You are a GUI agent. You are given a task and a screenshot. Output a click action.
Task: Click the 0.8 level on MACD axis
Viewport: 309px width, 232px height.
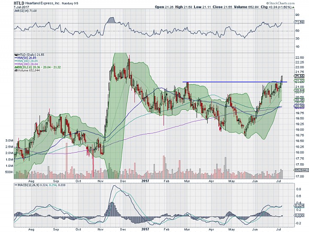298,189
